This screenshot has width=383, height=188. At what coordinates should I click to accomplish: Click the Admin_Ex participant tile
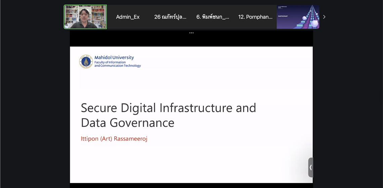[128, 17]
